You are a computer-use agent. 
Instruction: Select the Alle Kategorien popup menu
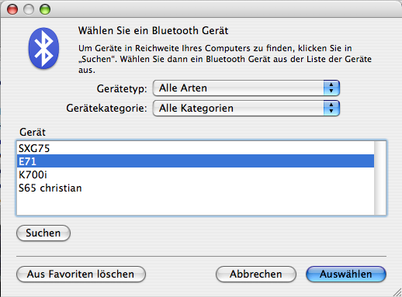pyautogui.click(x=246, y=108)
